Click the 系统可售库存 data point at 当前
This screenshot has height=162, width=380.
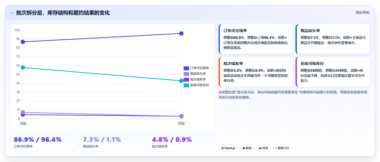pos(23,68)
